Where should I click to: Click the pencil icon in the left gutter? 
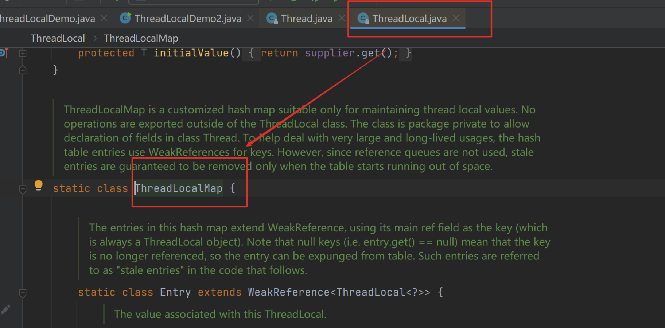(5, 310)
